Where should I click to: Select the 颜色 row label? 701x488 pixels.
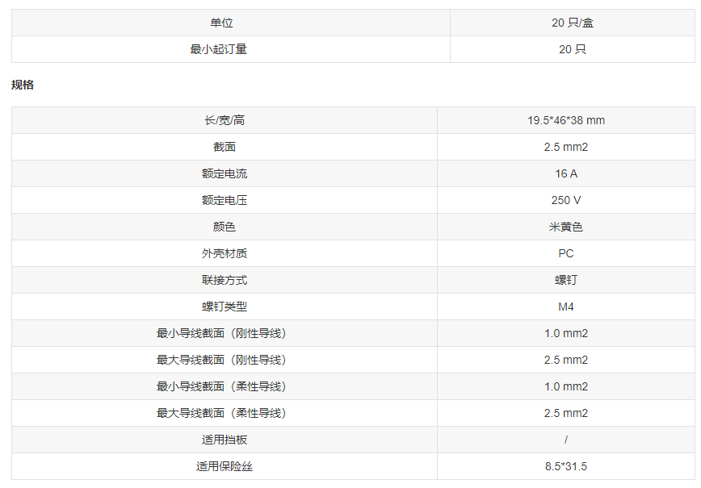tap(225, 227)
